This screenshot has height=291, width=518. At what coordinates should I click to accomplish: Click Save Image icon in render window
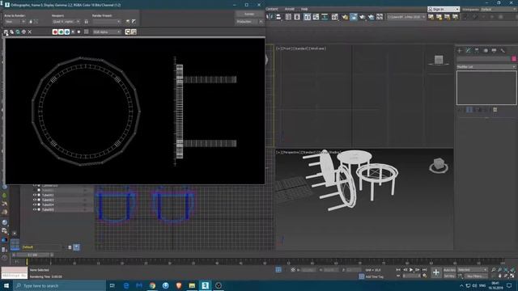(6, 32)
